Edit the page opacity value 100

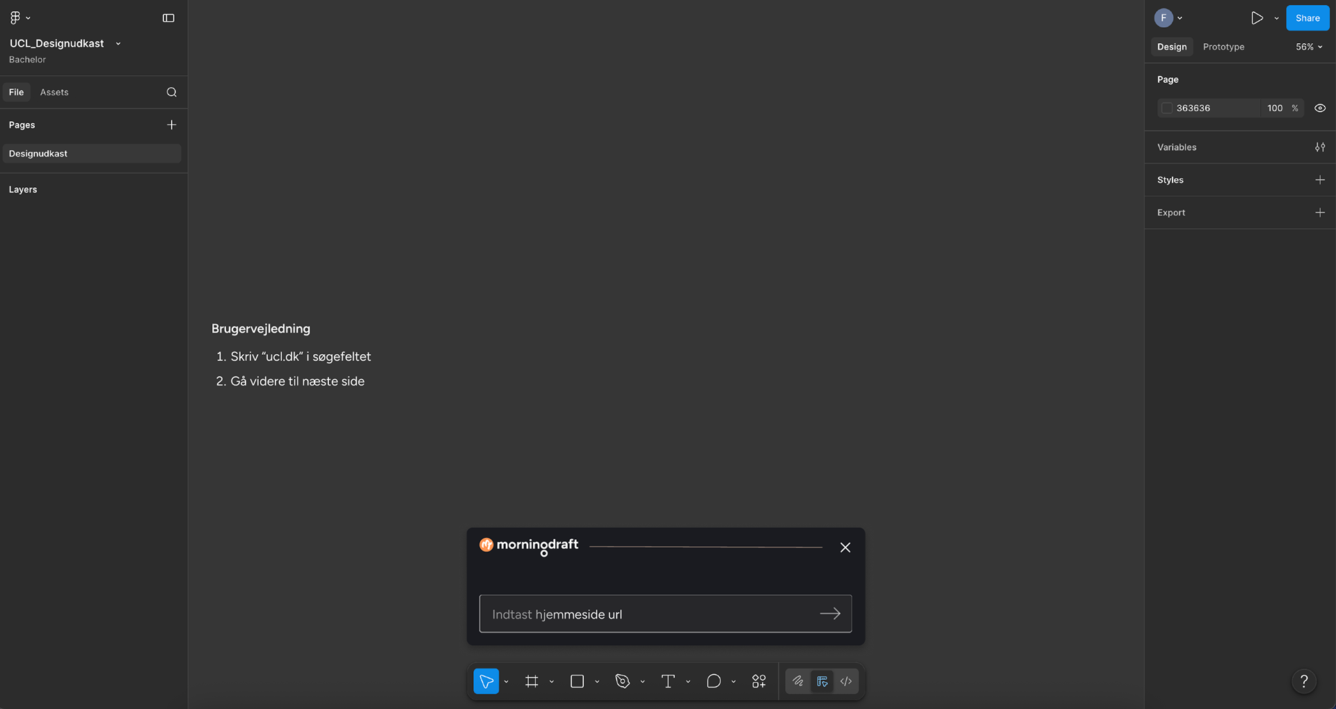pyautogui.click(x=1275, y=108)
